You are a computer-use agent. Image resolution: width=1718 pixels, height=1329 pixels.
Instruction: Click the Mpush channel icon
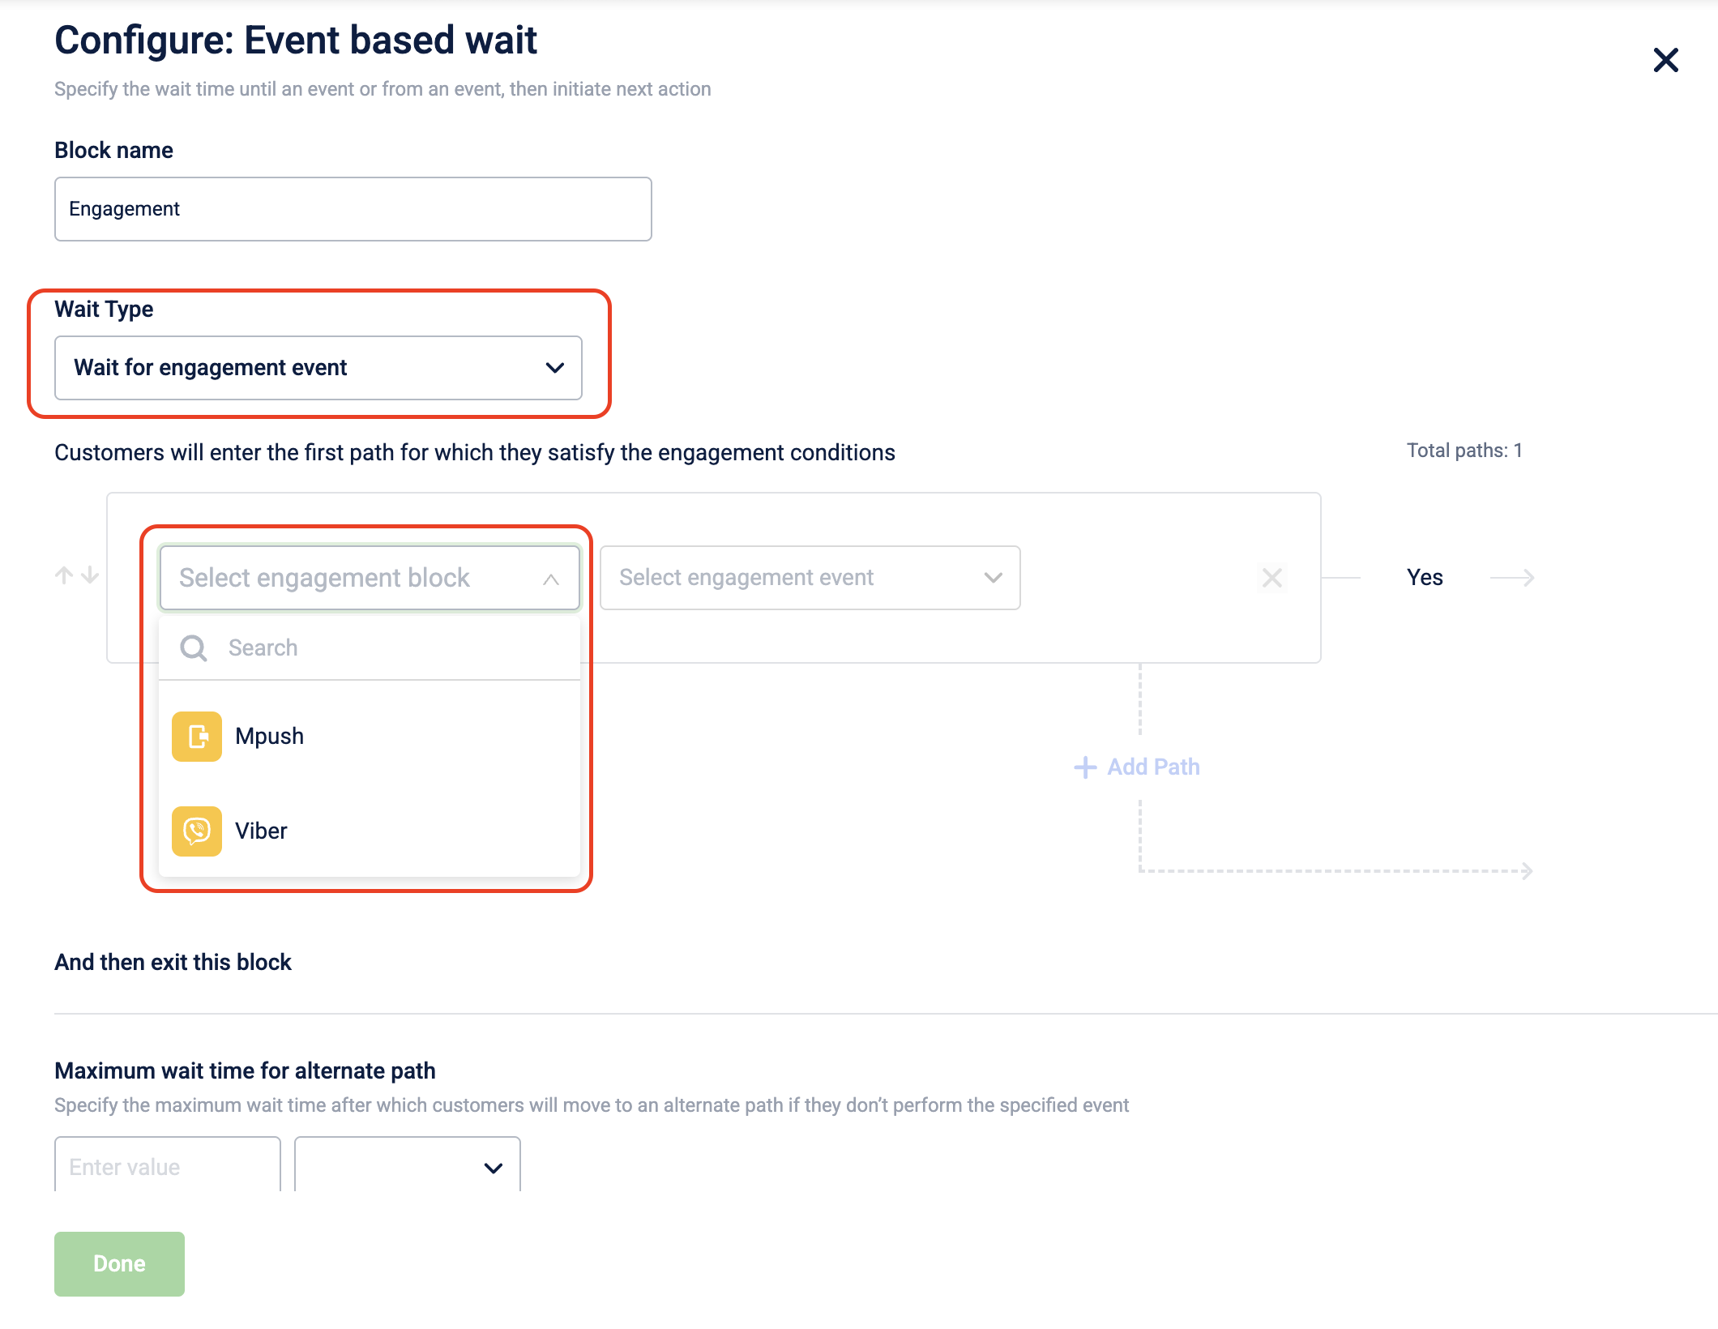(x=197, y=736)
